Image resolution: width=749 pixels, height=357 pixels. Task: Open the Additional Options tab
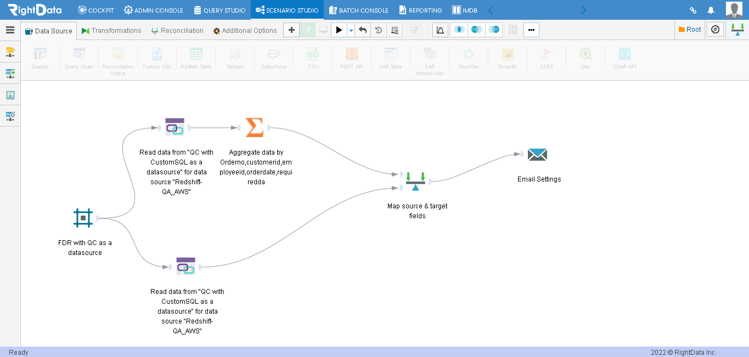point(245,31)
